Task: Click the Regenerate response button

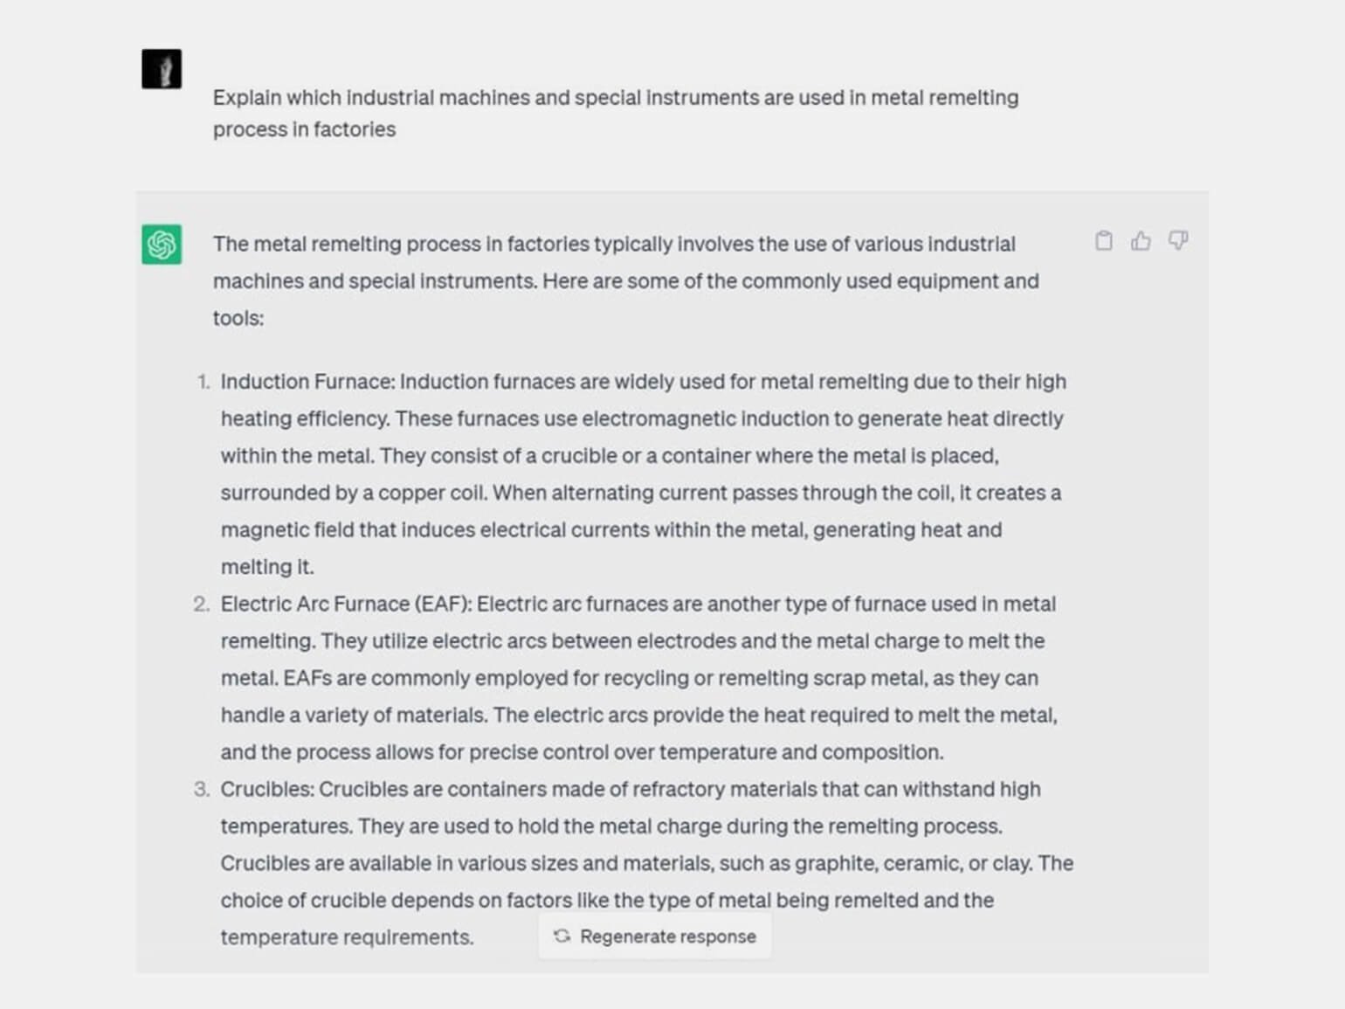Action: pos(654,936)
